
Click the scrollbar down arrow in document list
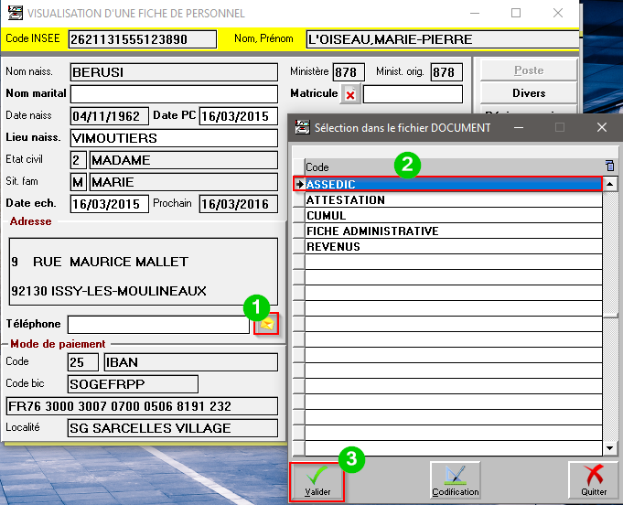coord(610,448)
